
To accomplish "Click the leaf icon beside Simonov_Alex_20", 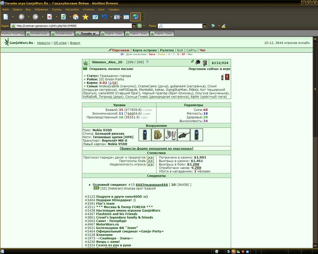I will [x=85, y=63].
